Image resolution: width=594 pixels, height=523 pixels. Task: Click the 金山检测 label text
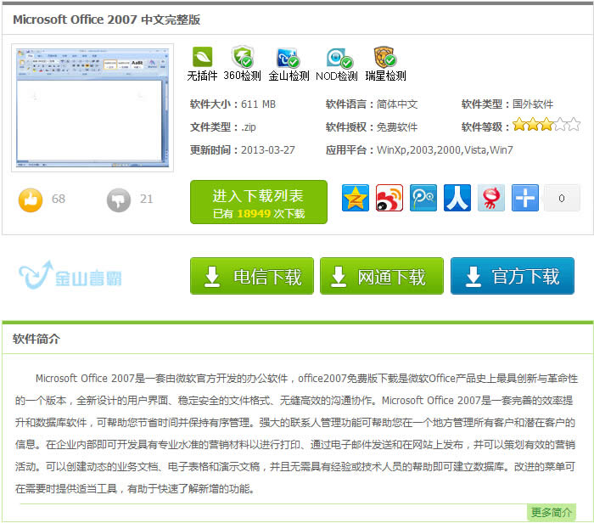[289, 76]
